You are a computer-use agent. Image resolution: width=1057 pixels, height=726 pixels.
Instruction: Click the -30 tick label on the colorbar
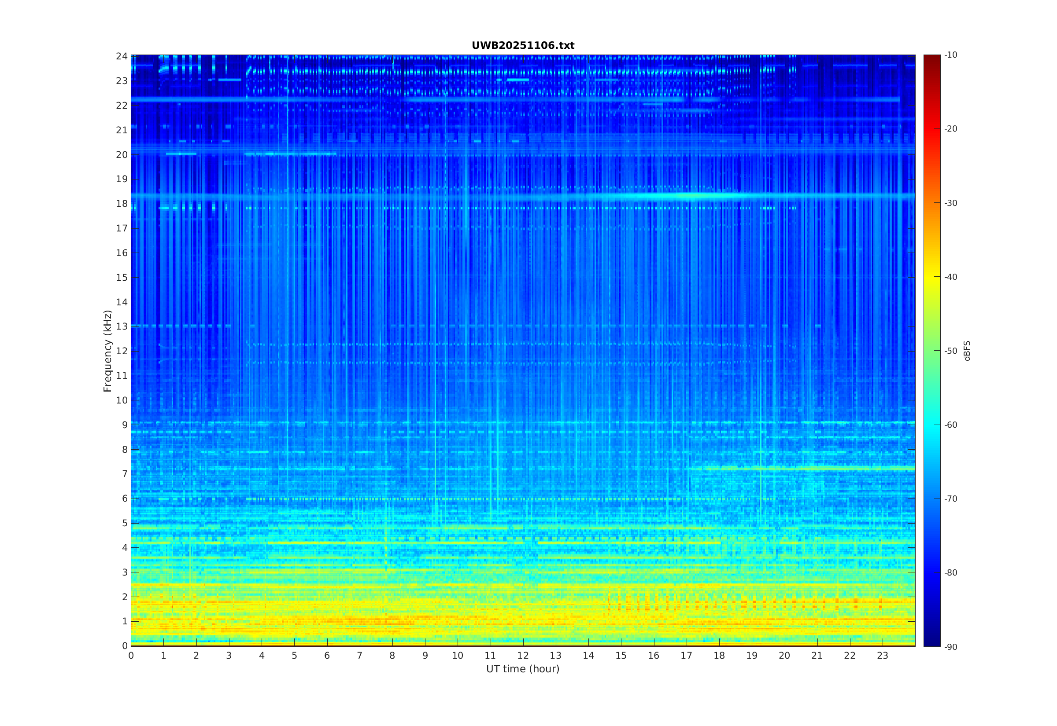click(x=950, y=203)
